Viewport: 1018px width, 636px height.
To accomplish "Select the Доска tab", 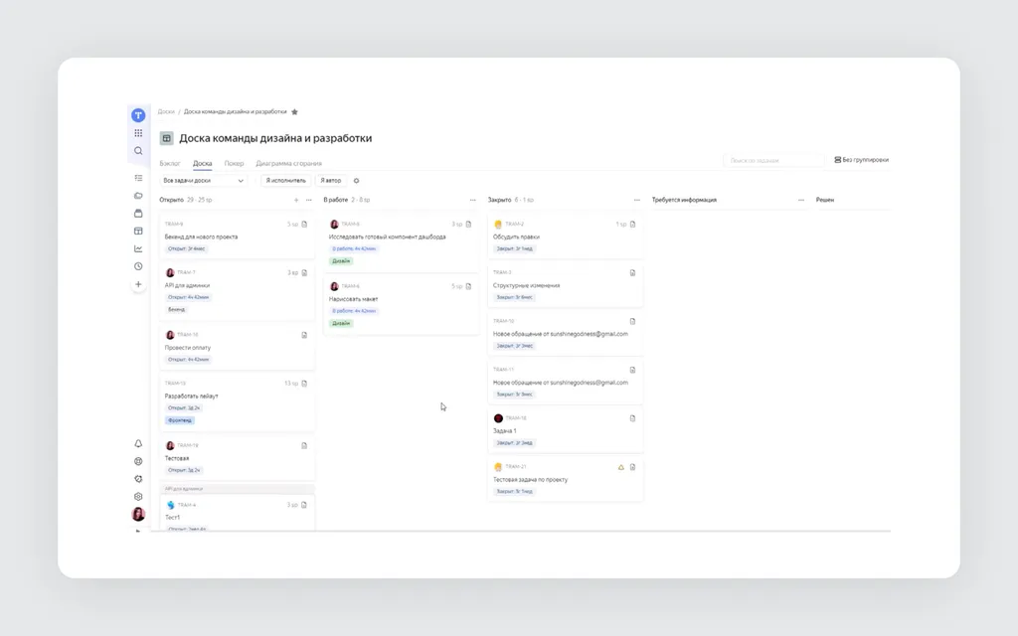I will [203, 164].
